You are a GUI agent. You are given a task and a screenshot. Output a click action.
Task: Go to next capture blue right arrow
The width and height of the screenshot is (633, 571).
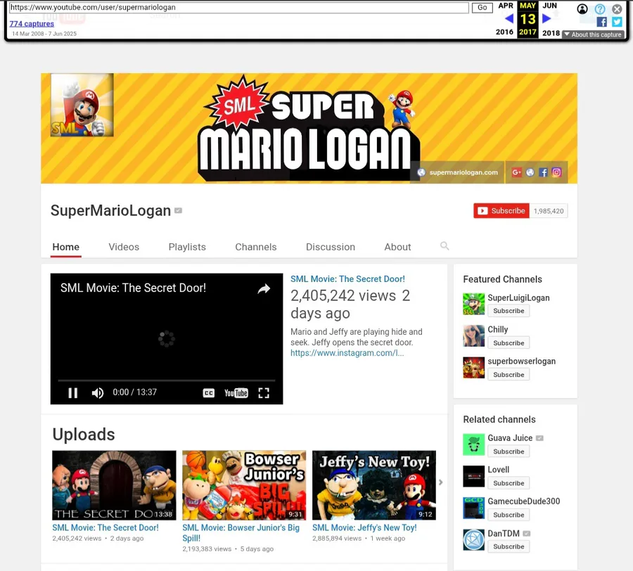pos(546,18)
